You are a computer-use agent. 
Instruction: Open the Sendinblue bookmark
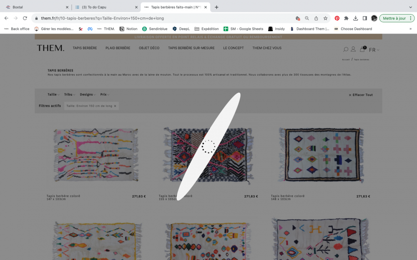click(x=155, y=29)
